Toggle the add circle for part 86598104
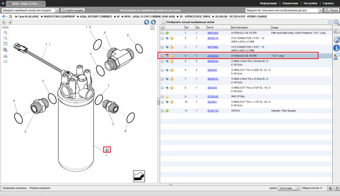 162,61
